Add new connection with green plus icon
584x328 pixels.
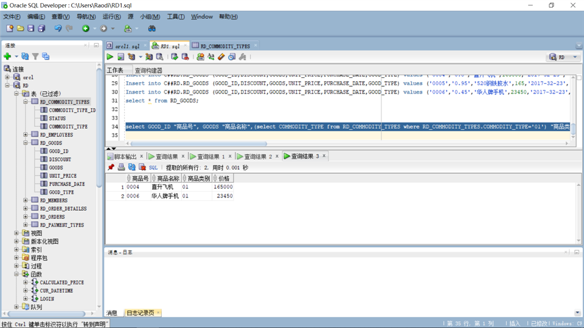click(x=7, y=56)
